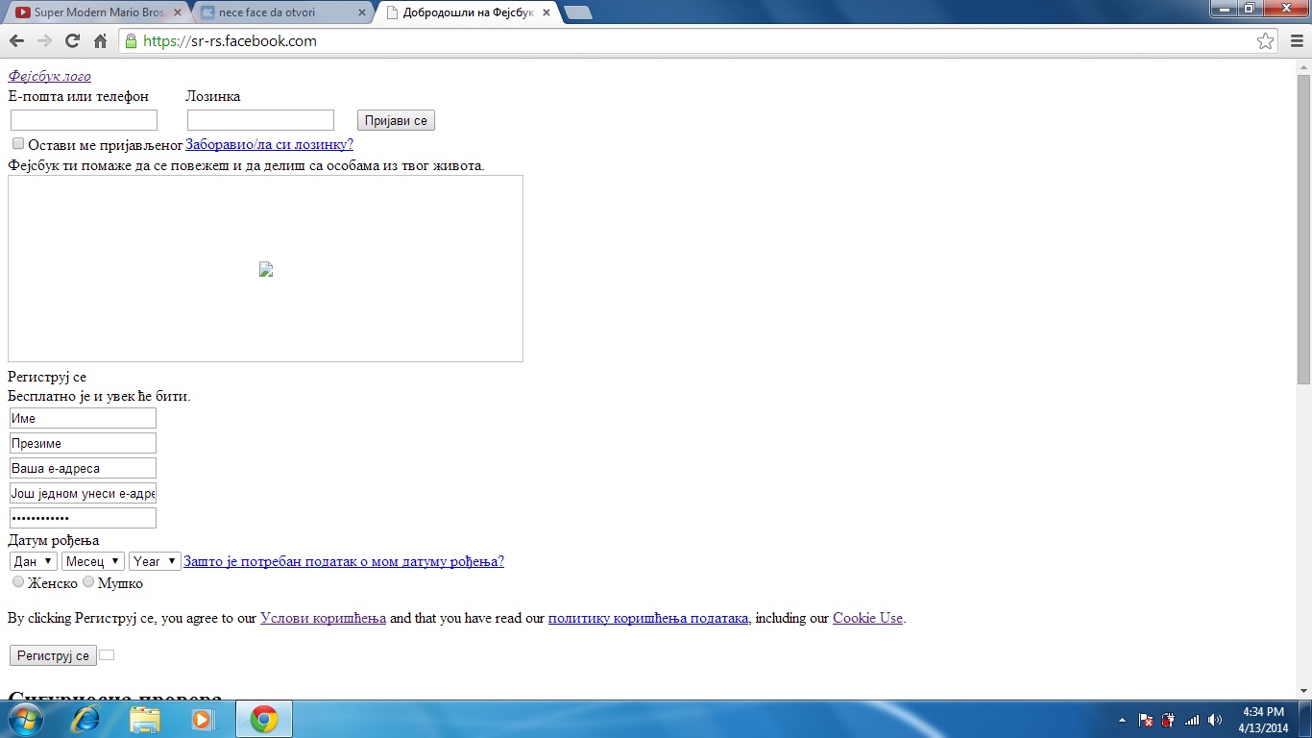Viewport: 1312px width, 738px height.
Task: Focus the Е-пошта или телефон login field
Action: tap(84, 120)
